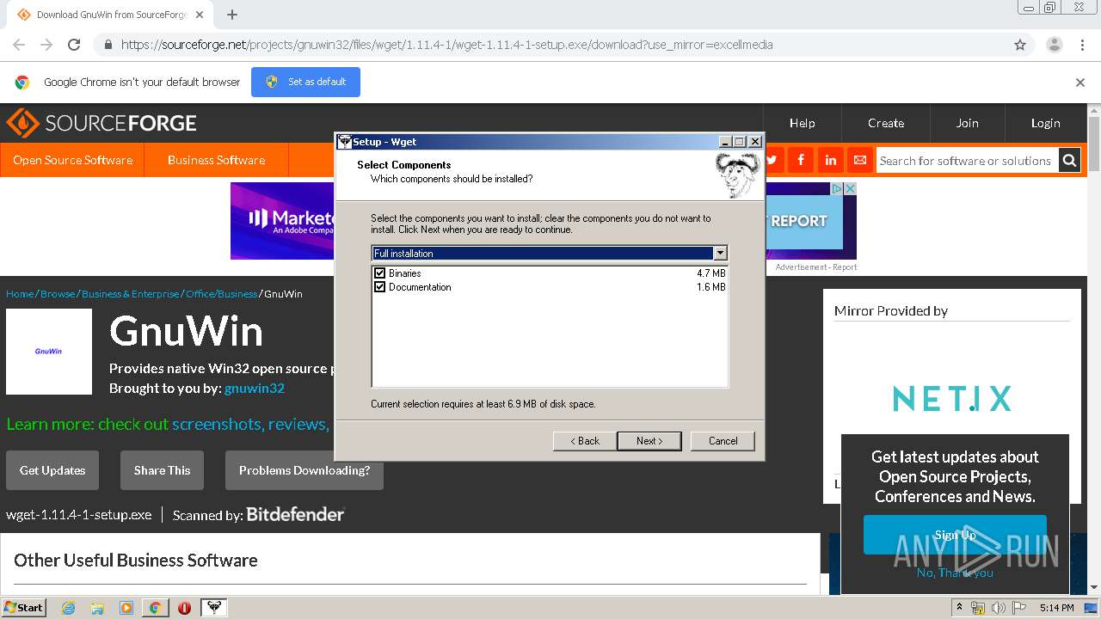Click Get Updates button
Viewport: 1101px width, 619px height.
tap(52, 470)
